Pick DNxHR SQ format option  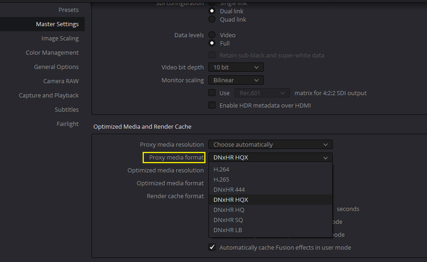pyautogui.click(x=270, y=220)
